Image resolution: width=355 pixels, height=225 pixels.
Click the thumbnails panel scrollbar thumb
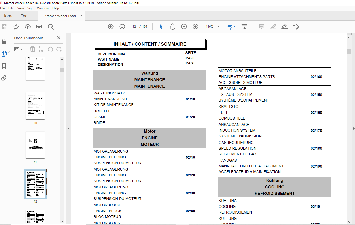(62, 70)
